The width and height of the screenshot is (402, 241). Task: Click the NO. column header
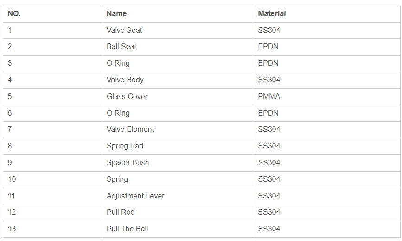tap(52, 14)
